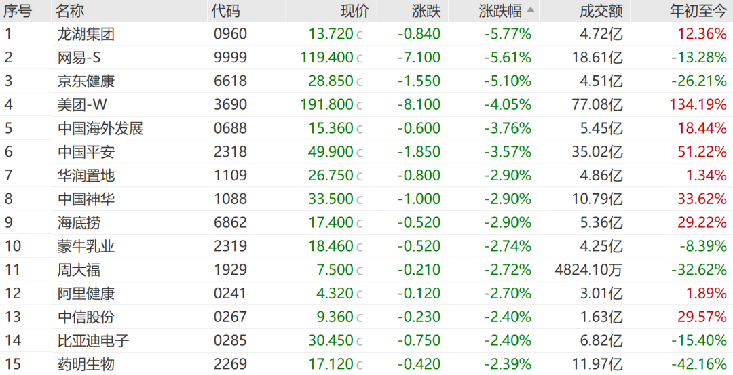Image resolution: width=733 pixels, height=375 pixels.
Task: Click the 现价 column header
Action: (355, 12)
